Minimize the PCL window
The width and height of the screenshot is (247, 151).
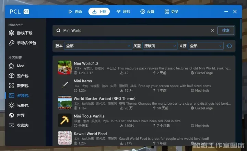[x=226, y=12]
